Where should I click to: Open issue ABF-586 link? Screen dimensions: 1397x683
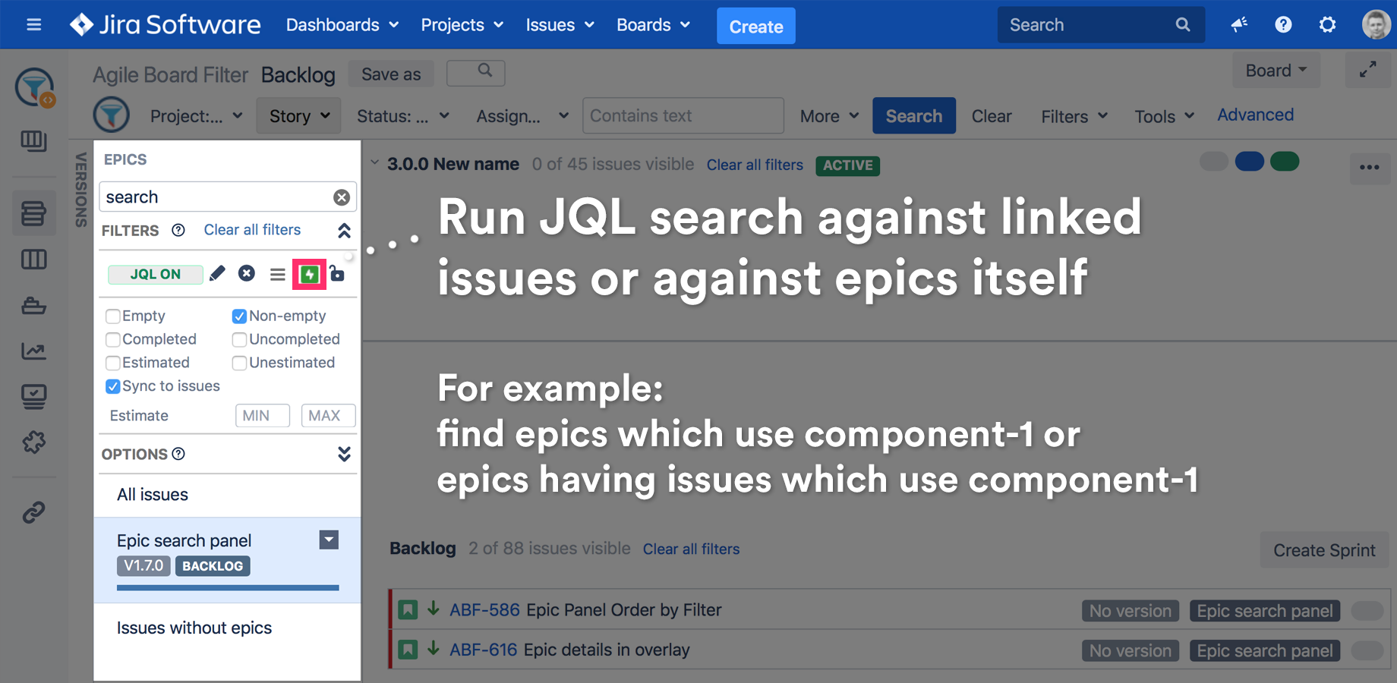pos(484,610)
